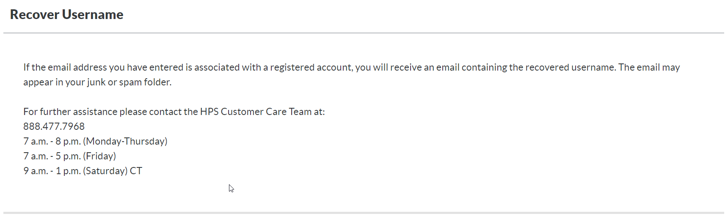Screen dimensions: 725x219
Task: Click the horizontal divider below the heading
Action: (364, 33)
